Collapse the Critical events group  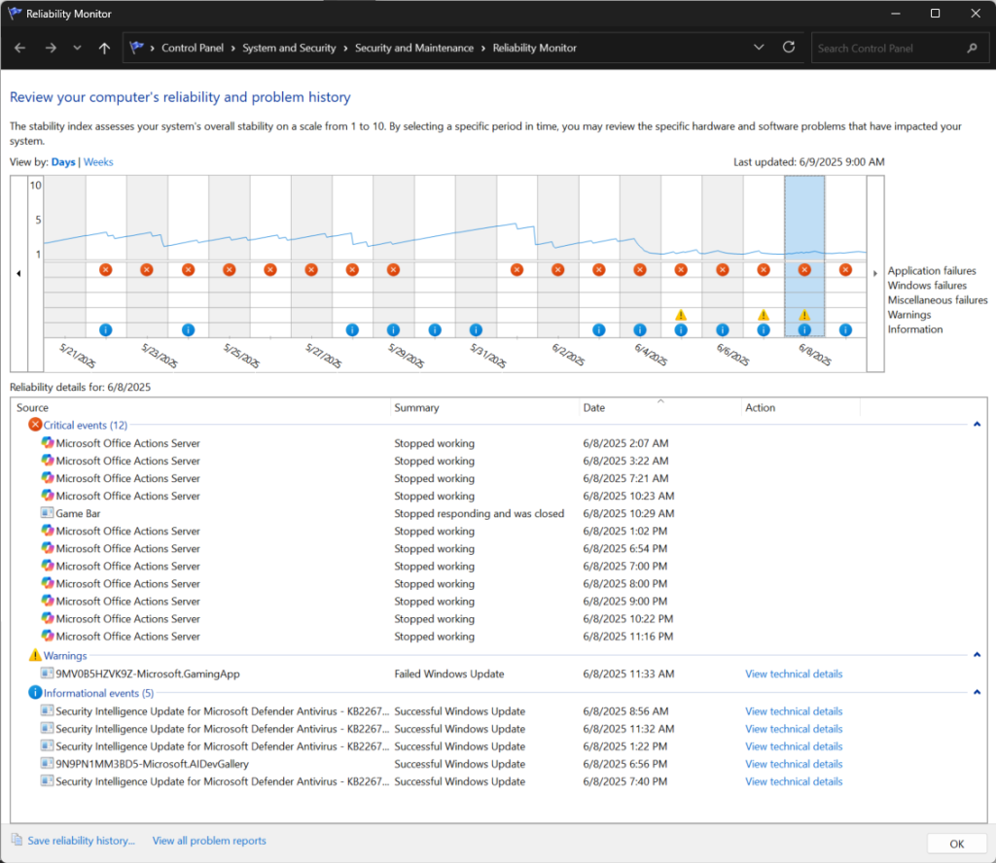(977, 425)
